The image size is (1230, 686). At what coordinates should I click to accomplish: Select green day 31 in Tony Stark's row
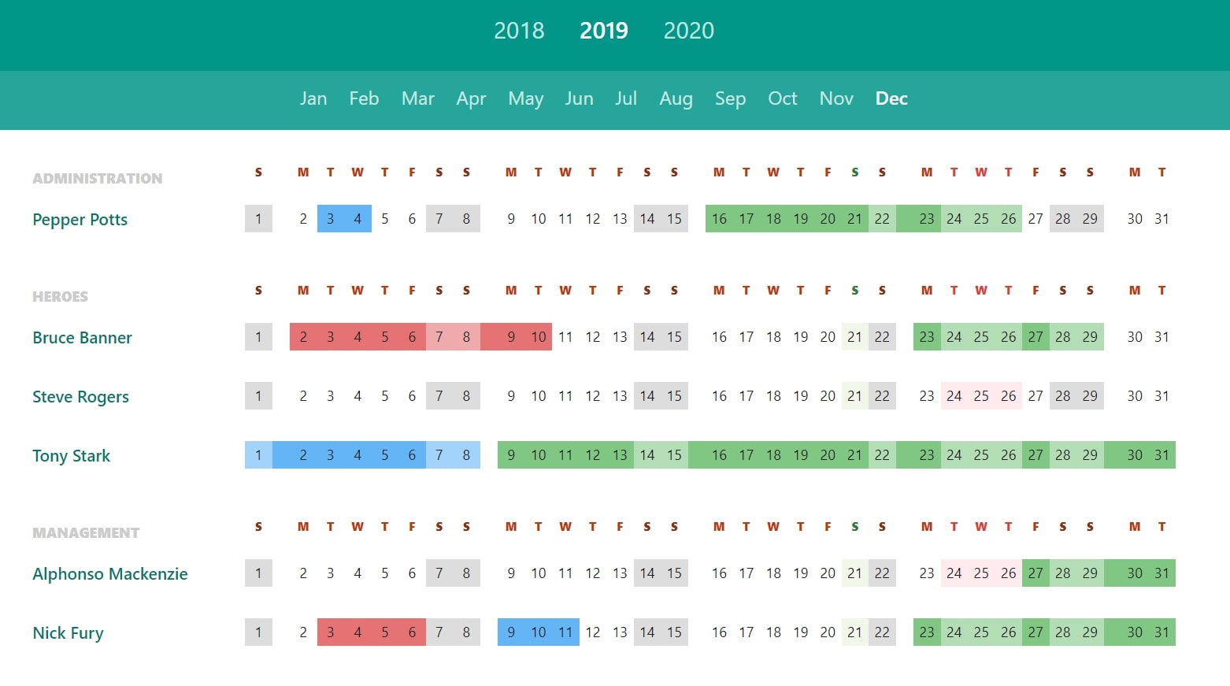[1161, 454]
